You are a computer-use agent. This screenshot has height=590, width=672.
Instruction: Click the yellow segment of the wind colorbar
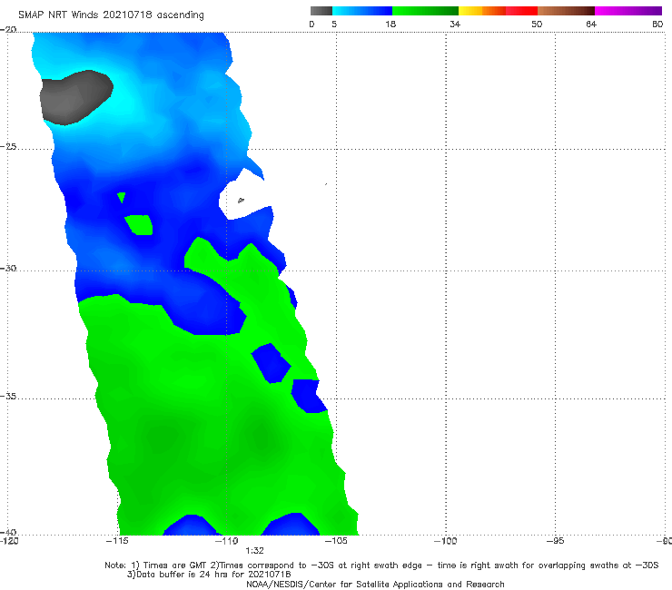[x=470, y=11]
